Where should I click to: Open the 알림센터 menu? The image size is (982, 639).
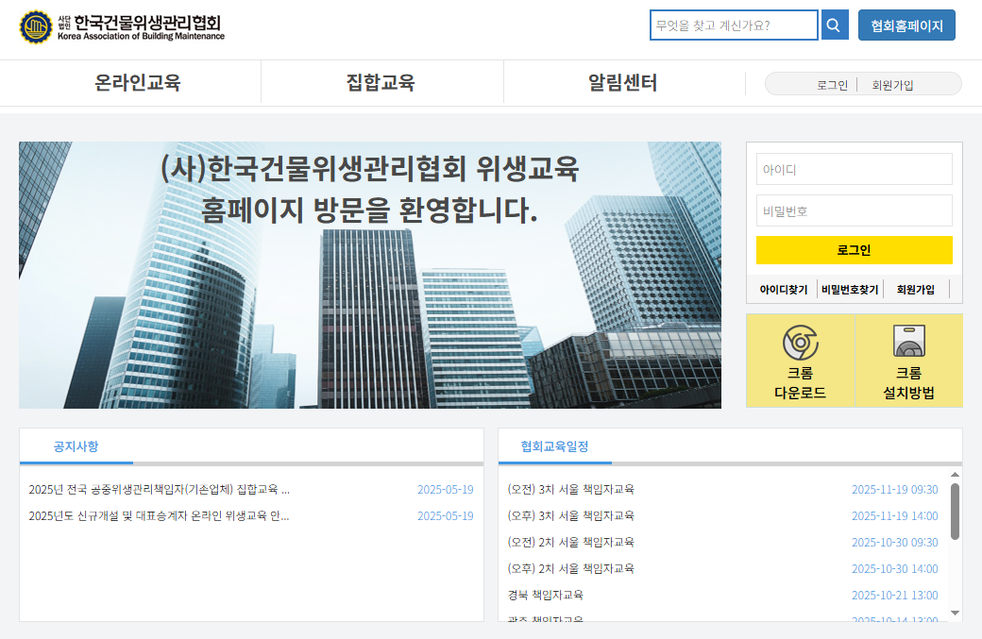pos(622,83)
